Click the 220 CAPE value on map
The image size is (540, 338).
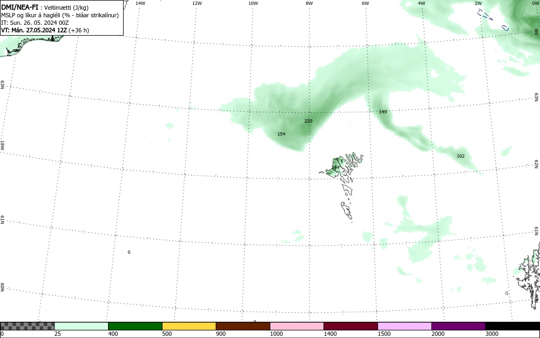[x=308, y=121]
